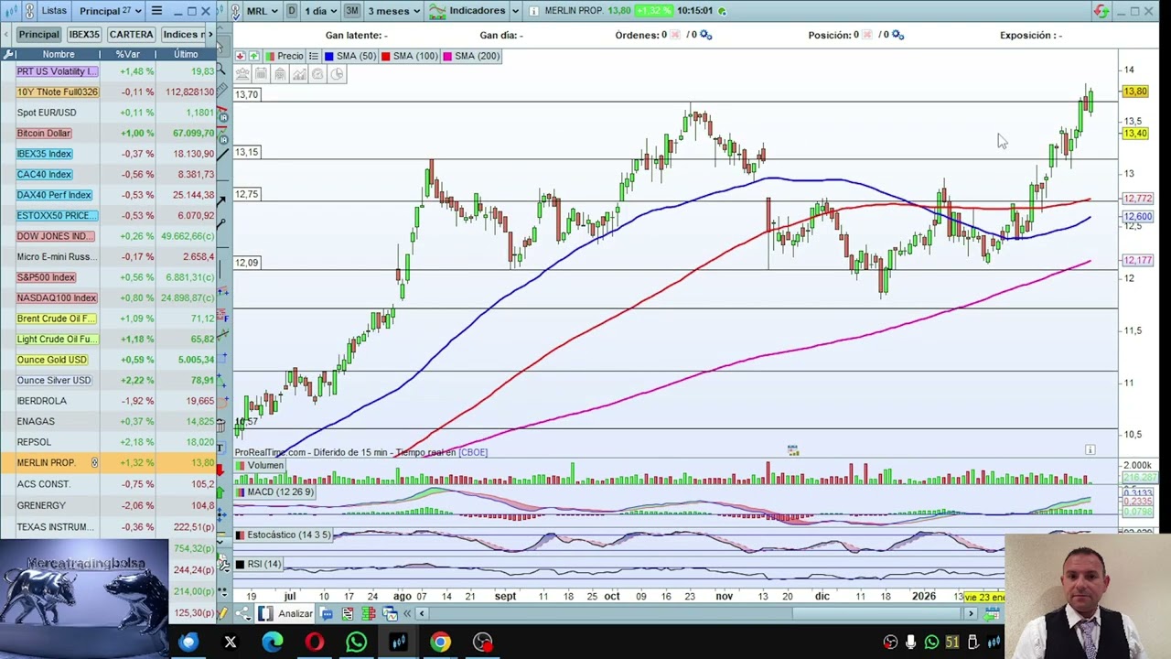Click the green up-arrow icon beside Precio

(x=253, y=56)
